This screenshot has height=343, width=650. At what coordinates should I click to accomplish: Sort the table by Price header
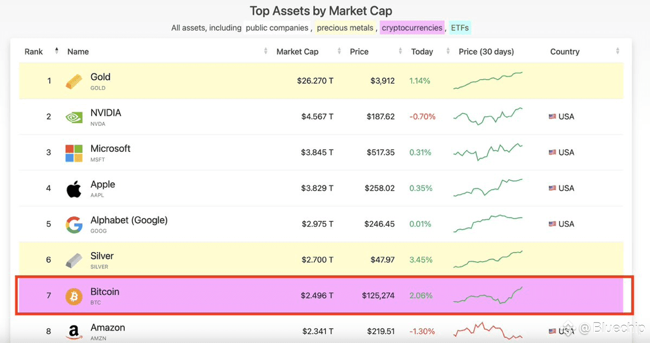tap(359, 52)
